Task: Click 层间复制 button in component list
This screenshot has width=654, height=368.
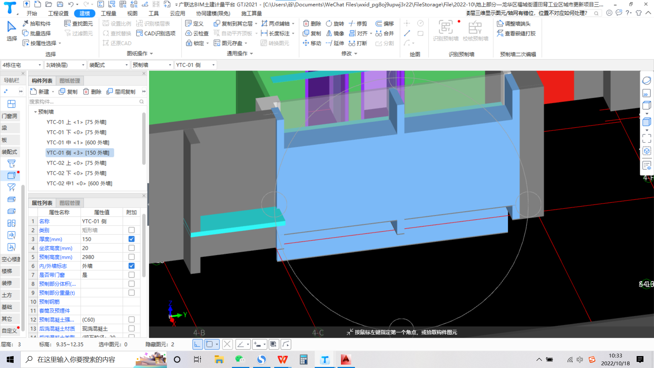Action: point(121,92)
